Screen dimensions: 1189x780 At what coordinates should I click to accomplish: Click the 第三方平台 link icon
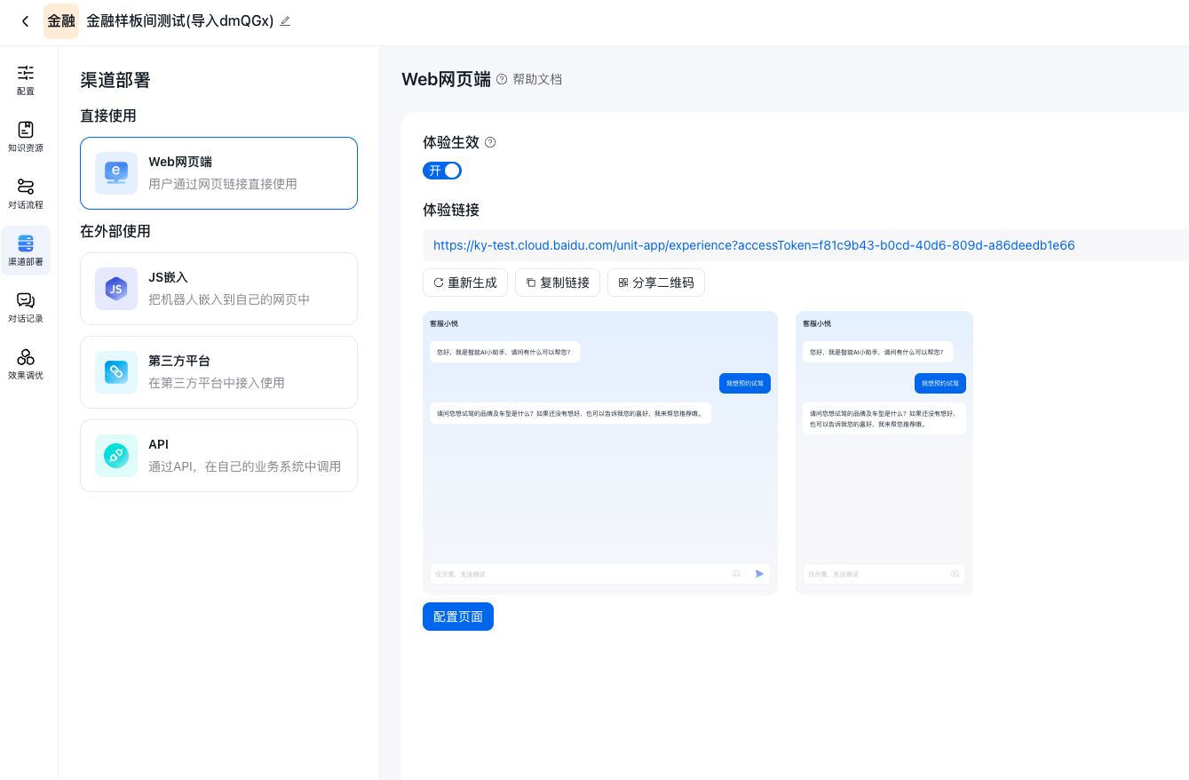tap(116, 372)
